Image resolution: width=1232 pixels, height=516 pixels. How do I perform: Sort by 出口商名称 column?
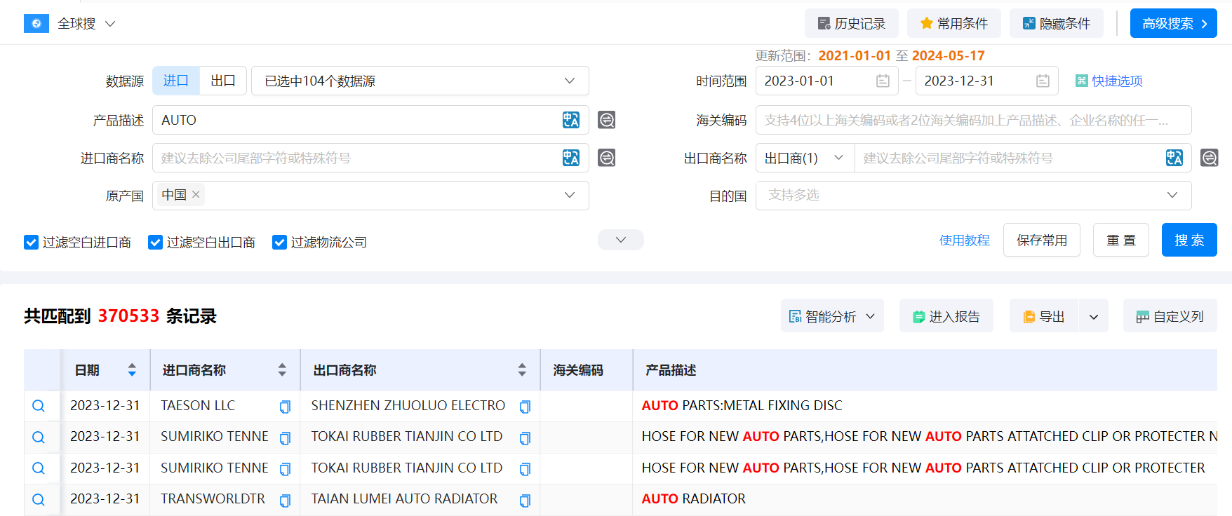[x=522, y=370]
